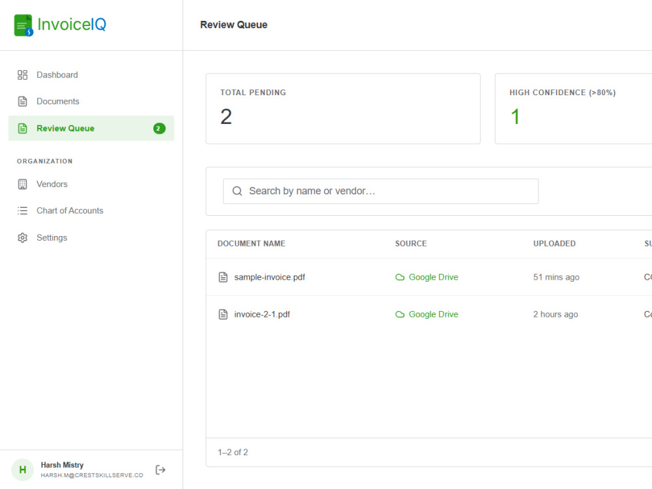652x489 pixels.
Task: Click the Settings gear icon
Action: coord(22,238)
